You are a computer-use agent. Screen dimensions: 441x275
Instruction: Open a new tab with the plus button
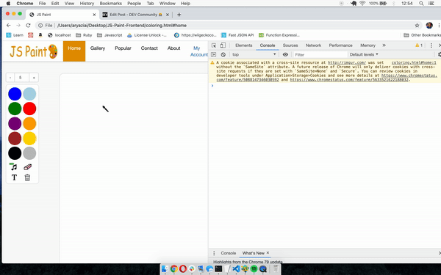pos(179,15)
